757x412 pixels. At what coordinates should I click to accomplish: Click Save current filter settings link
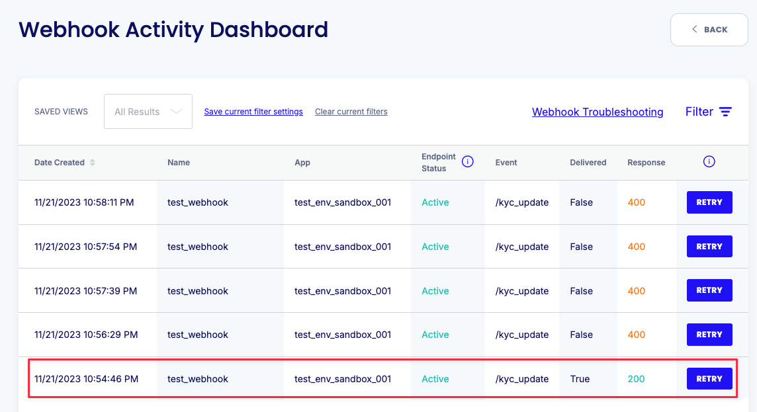[x=253, y=112]
